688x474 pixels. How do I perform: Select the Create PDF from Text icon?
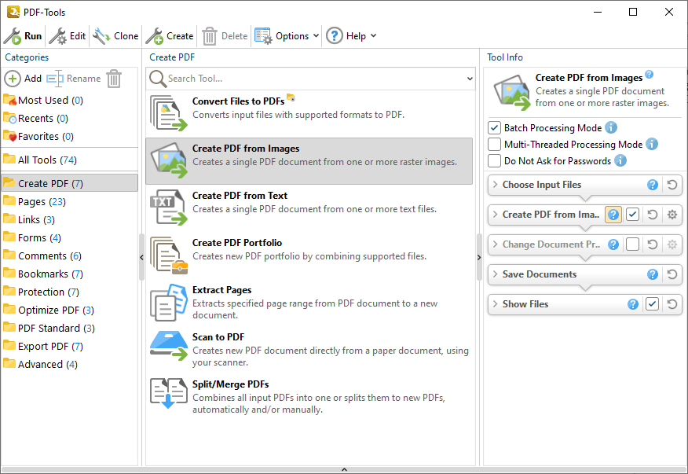click(x=169, y=208)
